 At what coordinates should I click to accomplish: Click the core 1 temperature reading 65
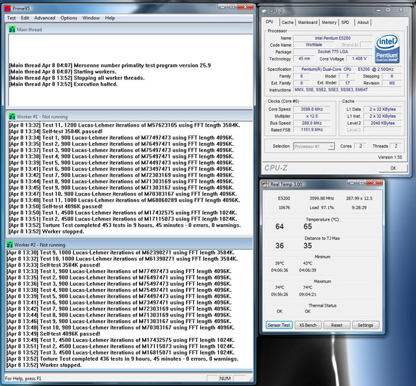coord(307,227)
